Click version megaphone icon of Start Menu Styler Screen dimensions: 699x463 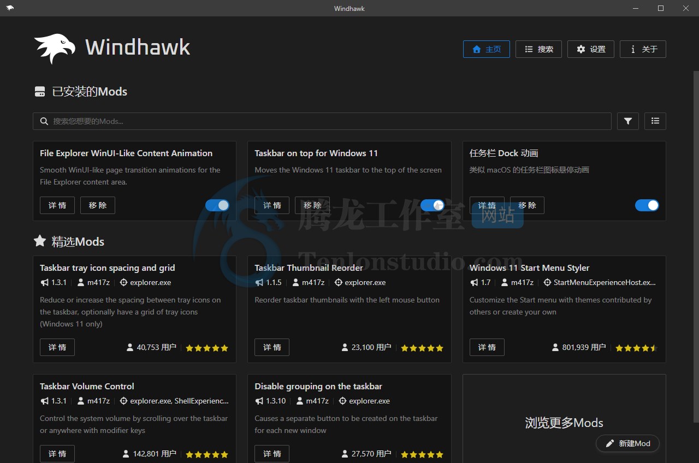click(474, 282)
